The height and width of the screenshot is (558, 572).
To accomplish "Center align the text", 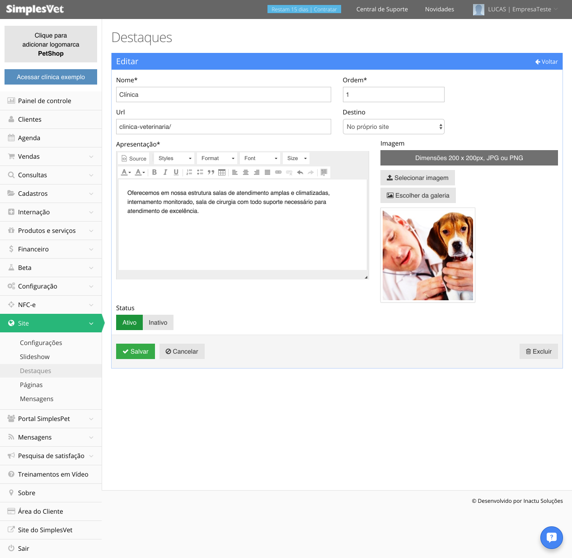I will point(246,172).
